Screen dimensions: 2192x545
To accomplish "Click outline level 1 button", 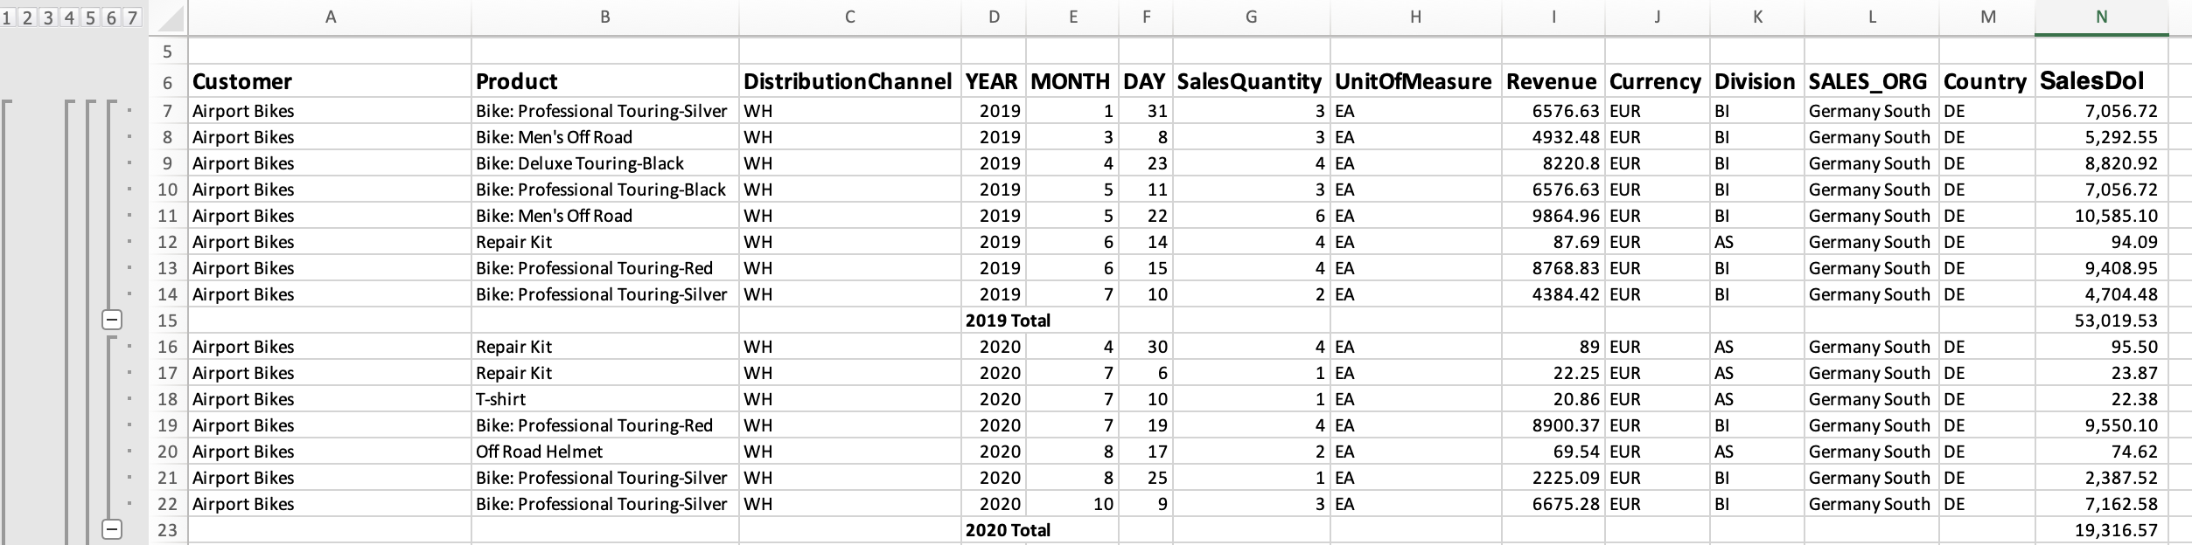I will (8, 17).
